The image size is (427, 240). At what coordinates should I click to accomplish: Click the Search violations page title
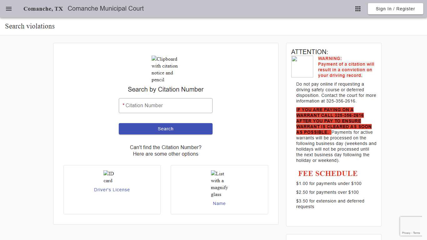[30, 26]
